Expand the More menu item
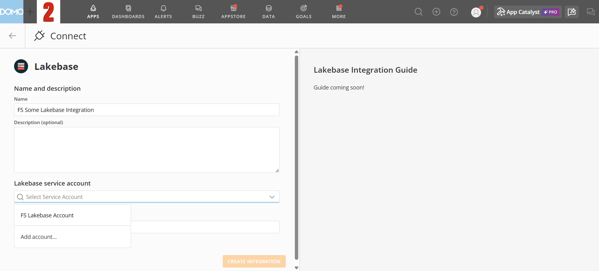599x271 pixels. (x=339, y=12)
